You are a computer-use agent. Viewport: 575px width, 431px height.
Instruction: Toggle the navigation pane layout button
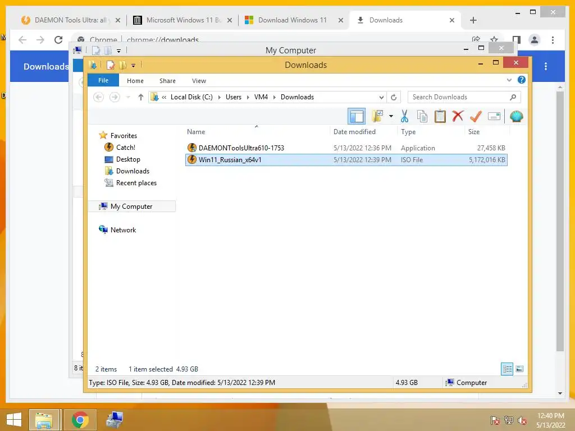coord(357,117)
